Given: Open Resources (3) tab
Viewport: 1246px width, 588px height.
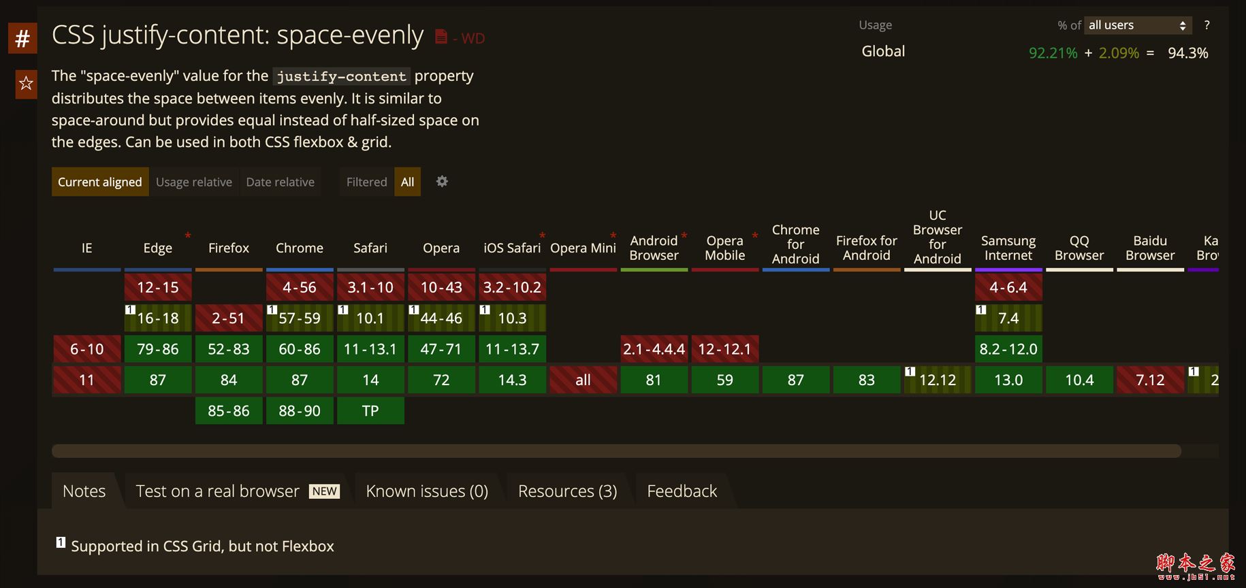Looking at the screenshot, I should pyautogui.click(x=568, y=491).
